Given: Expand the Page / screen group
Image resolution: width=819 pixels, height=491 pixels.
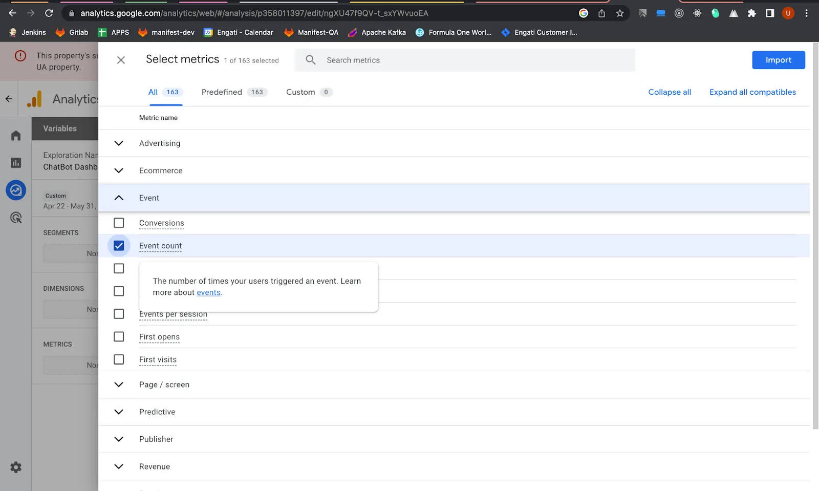Looking at the screenshot, I should point(119,385).
